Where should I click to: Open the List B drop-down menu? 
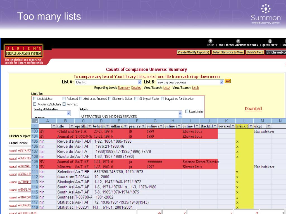[x=221, y=82]
